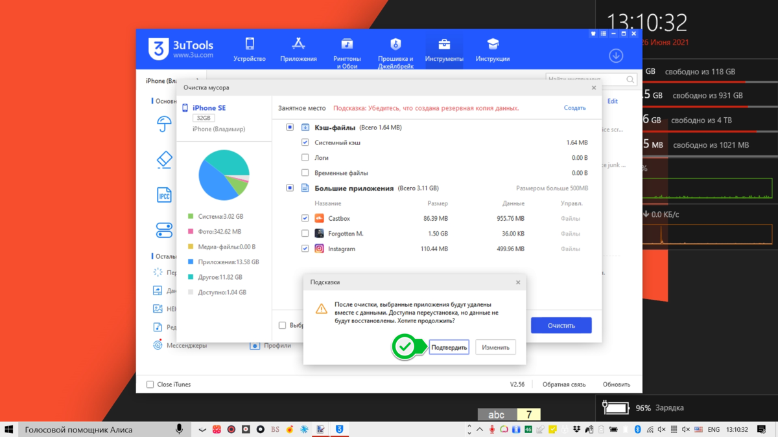Click the Bluetooth icon in system tray
The height and width of the screenshot is (437, 778).
click(x=637, y=429)
